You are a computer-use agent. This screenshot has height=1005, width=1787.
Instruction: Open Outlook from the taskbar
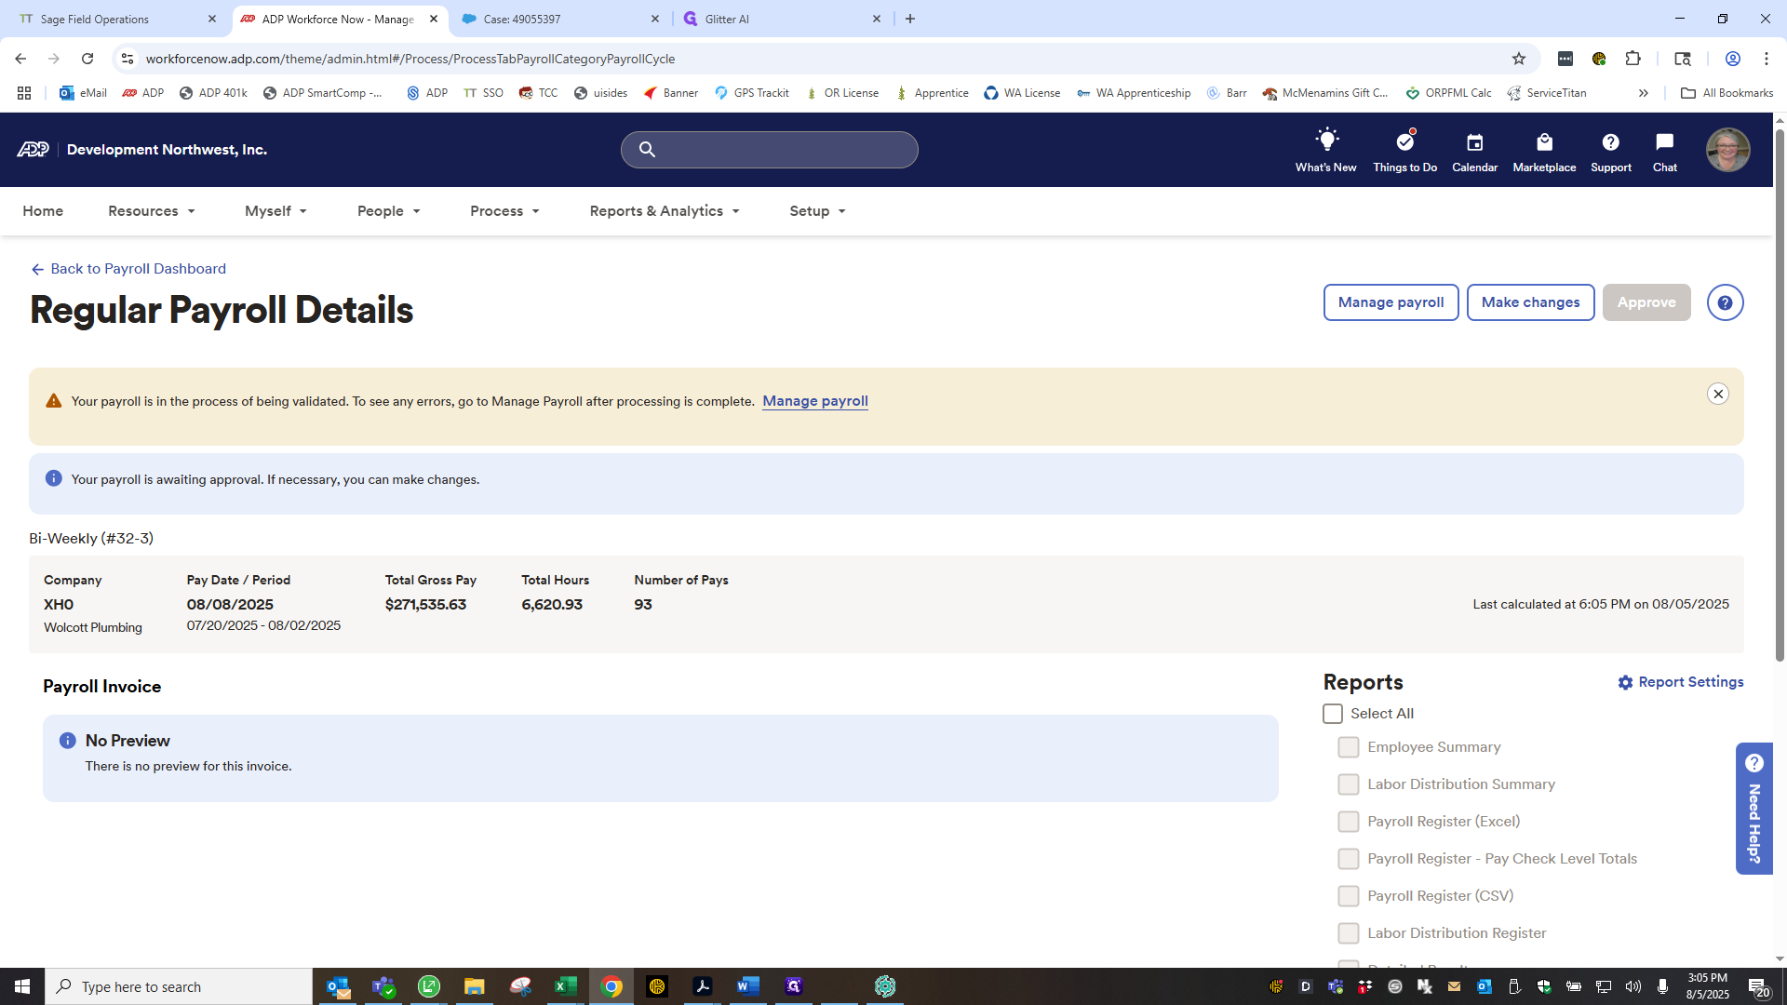click(338, 986)
